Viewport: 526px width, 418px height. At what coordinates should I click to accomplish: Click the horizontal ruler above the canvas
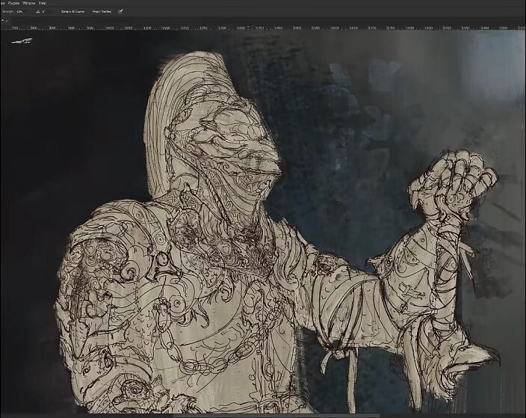(262, 28)
